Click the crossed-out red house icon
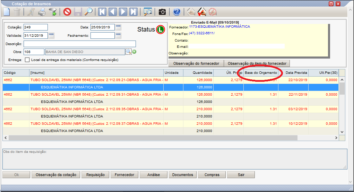 click(213, 12)
